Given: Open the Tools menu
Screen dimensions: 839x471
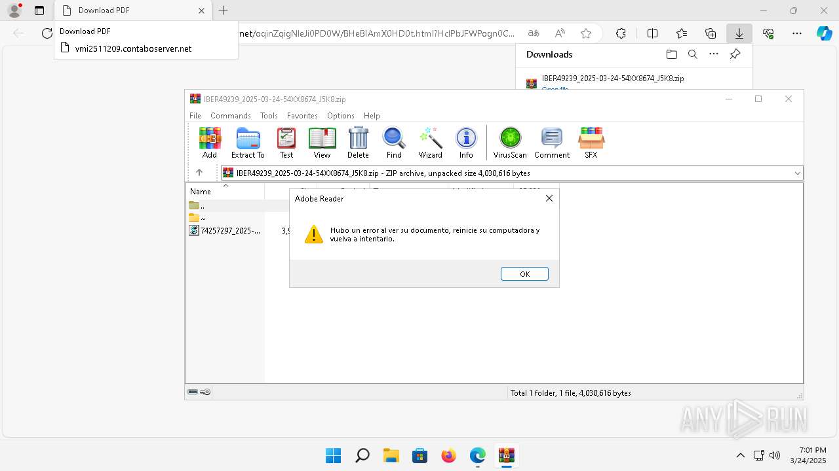Looking at the screenshot, I should [269, 116].
